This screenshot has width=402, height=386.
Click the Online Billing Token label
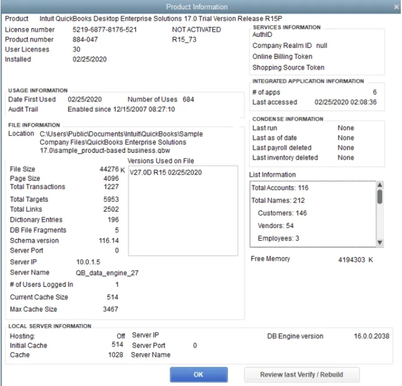pos(282,57)
